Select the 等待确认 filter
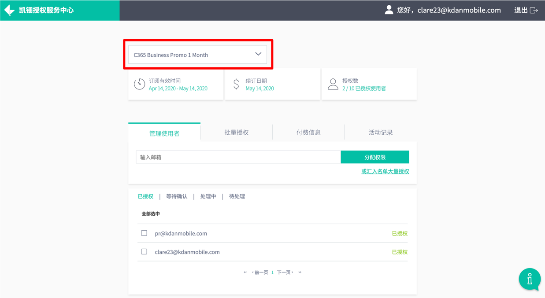The image size is (545, 298). point(177,196)
